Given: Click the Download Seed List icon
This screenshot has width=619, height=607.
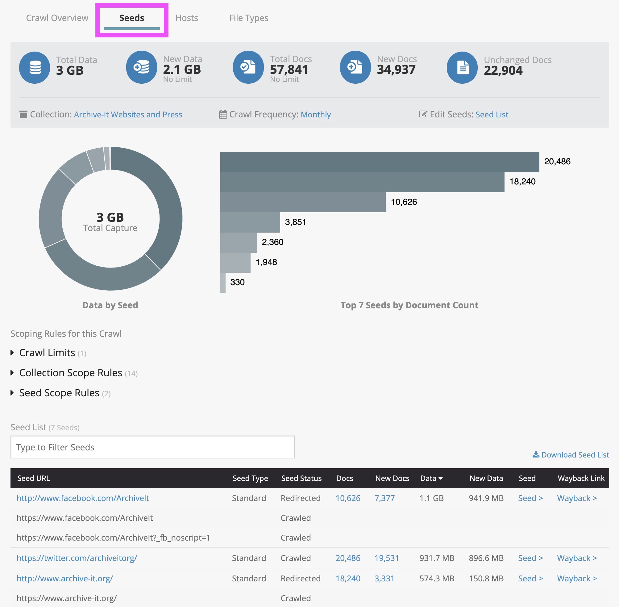Looking at the screenshot, I should 536,454.
